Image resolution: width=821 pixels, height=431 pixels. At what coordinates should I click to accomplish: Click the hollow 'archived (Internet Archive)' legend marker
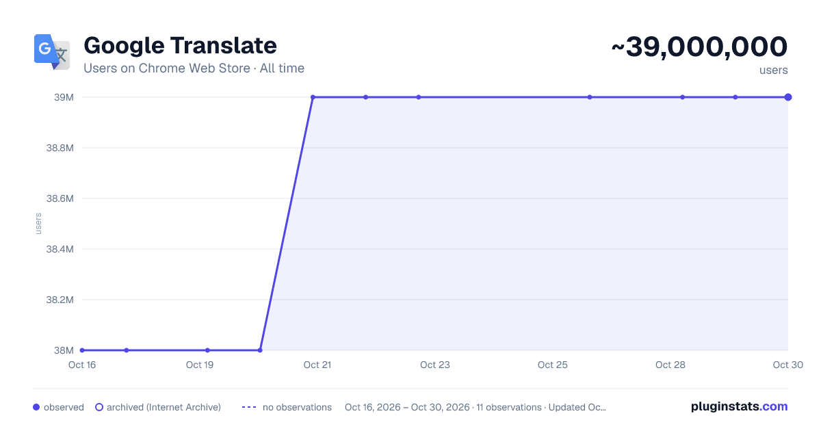[x=99, y=407]
